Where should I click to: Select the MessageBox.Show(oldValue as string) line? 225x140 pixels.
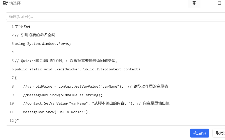click(116, 95)
